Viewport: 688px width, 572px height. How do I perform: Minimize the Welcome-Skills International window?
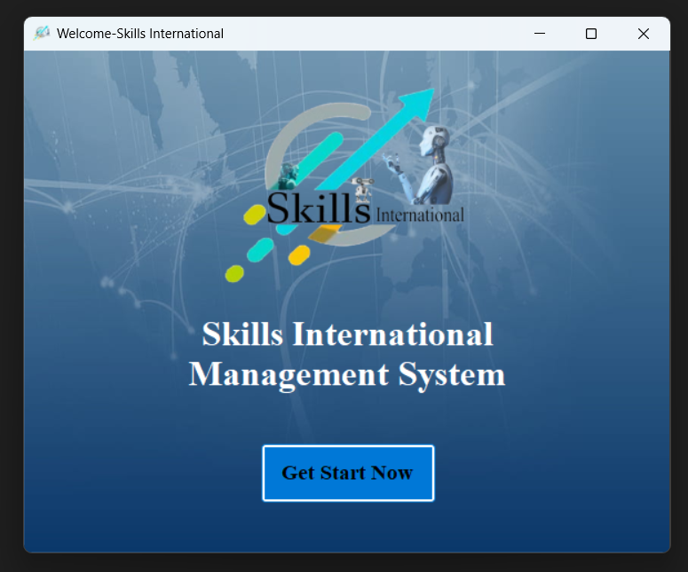pyautogui.click(x=539, y=34)
